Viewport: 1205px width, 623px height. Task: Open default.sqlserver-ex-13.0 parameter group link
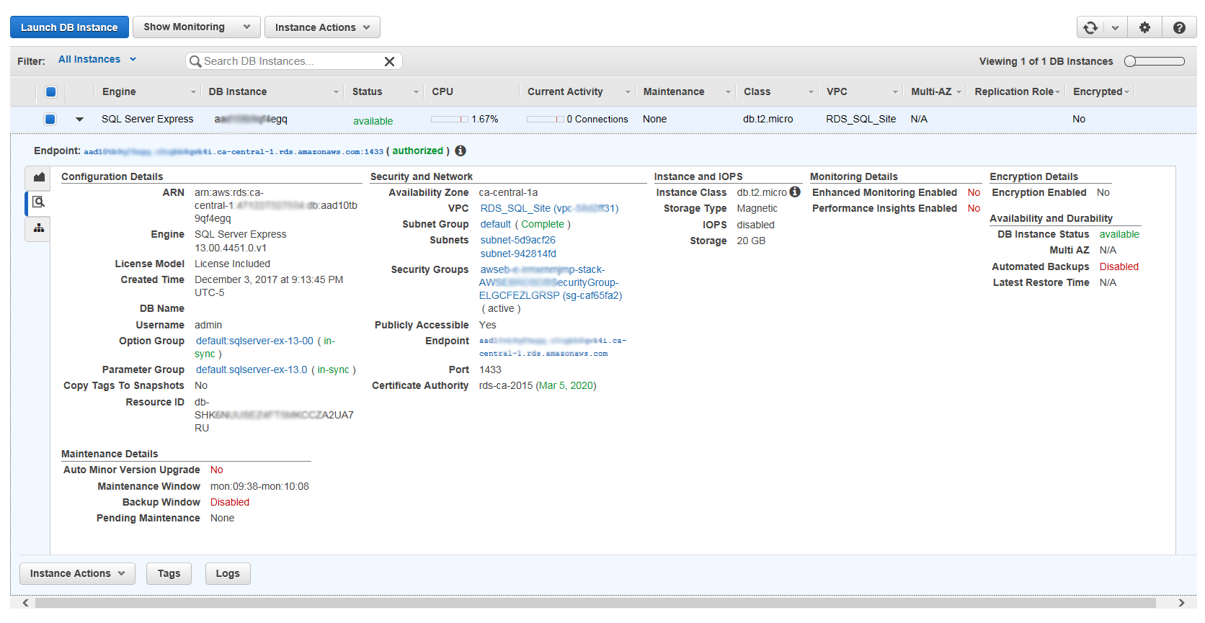pyautogui.click(x=252, y=369)
